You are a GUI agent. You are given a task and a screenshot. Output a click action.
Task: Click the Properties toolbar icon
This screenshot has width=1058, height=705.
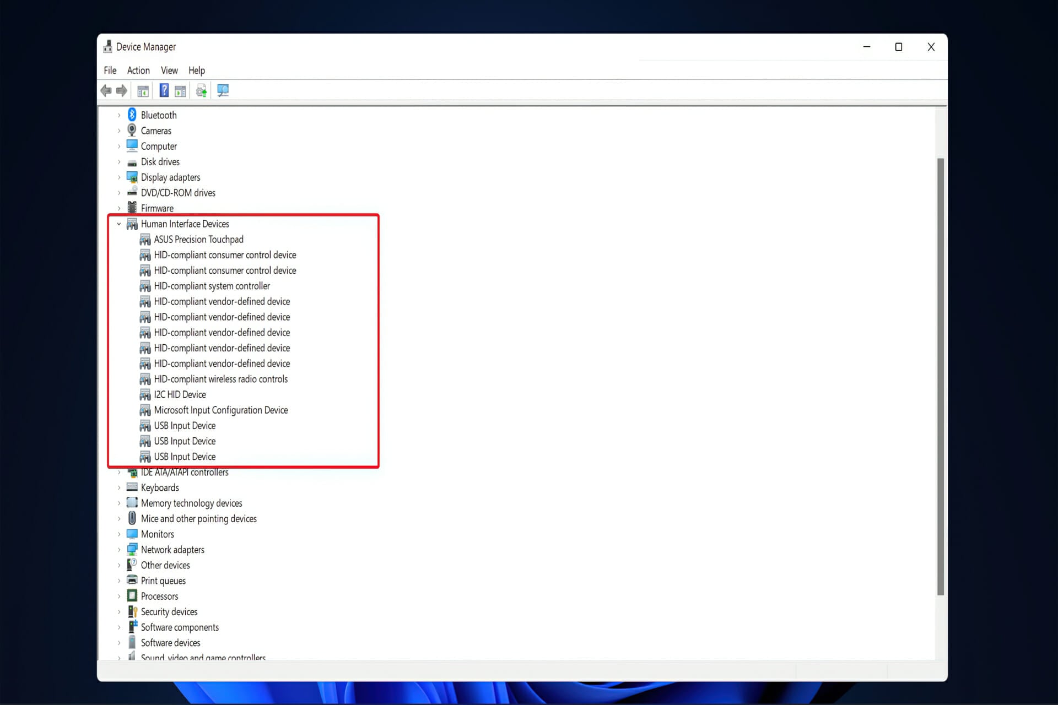tap(180, 90)
